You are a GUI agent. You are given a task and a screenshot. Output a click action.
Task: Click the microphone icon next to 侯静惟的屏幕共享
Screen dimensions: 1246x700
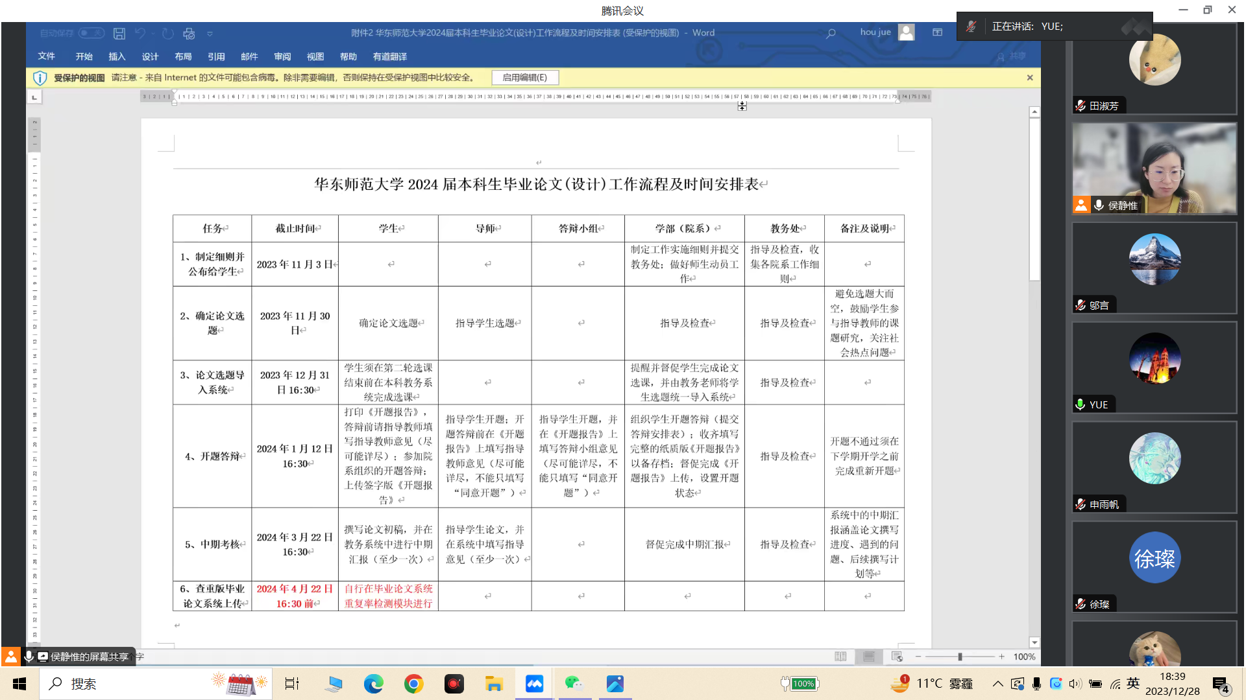coord(29,656)
